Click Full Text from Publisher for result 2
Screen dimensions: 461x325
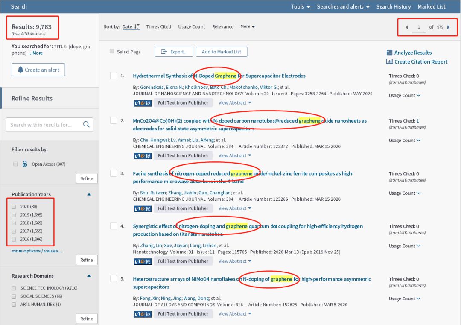click(183, 155)
